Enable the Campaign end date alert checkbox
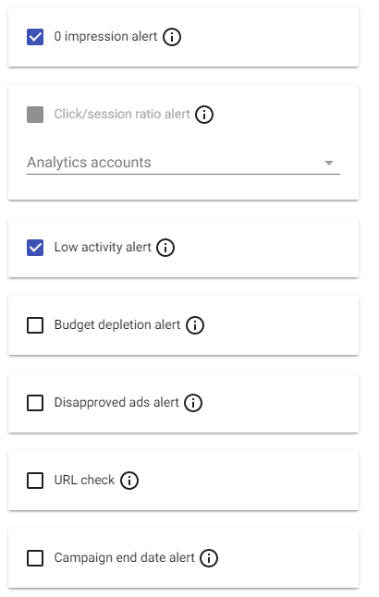 [x=35, y=558]
